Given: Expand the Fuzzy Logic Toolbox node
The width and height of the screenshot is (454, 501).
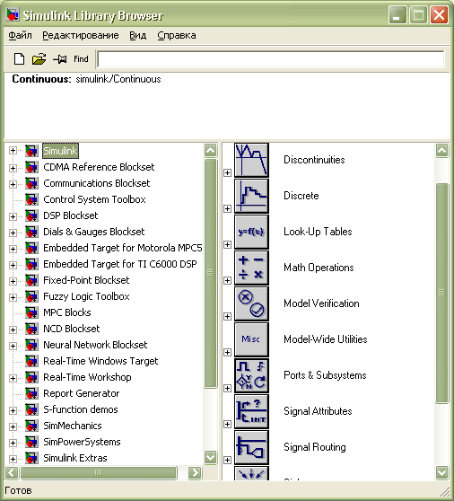Looking at the screenshot, I should point(13,297).
